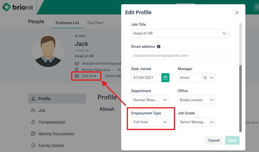Switch to the Org Chart tab

(95, 23)
